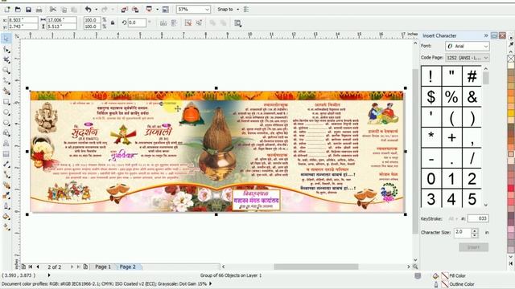This screenshot has width=515, height=289.
Task: Click the Outline Color indicator in status bar
Action: [x=445, y=284]
